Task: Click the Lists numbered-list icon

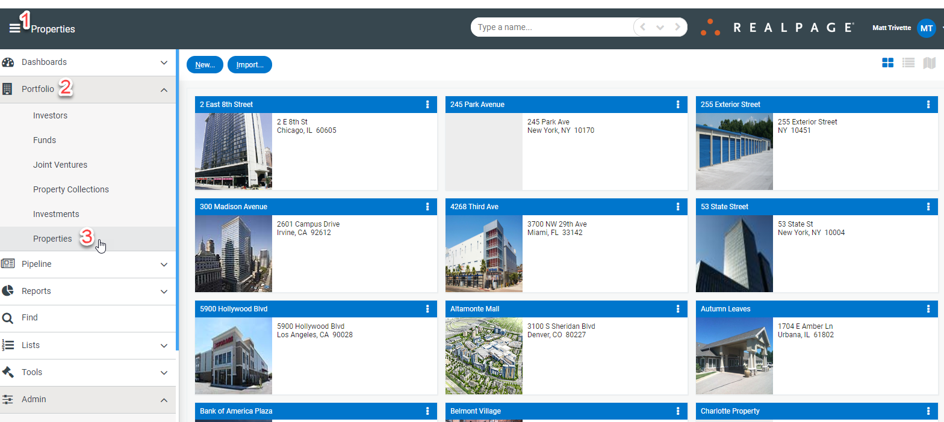Action: click(8, 345)
